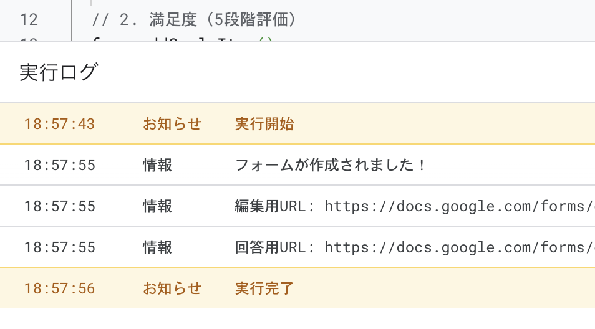Click the 満足度 comment line in the editor

(193, 20)
